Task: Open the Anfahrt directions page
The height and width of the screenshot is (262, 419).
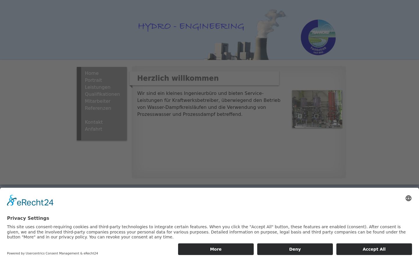Action: coord(93,129)
